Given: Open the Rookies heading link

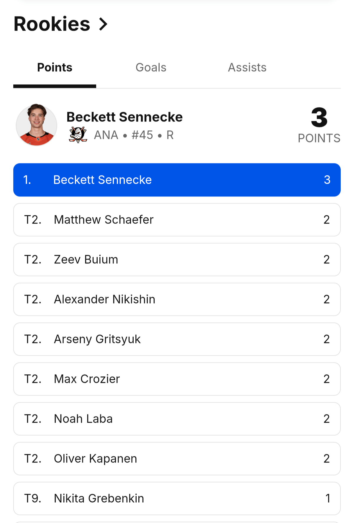Looking at the screenshot, I should [52, 24].
